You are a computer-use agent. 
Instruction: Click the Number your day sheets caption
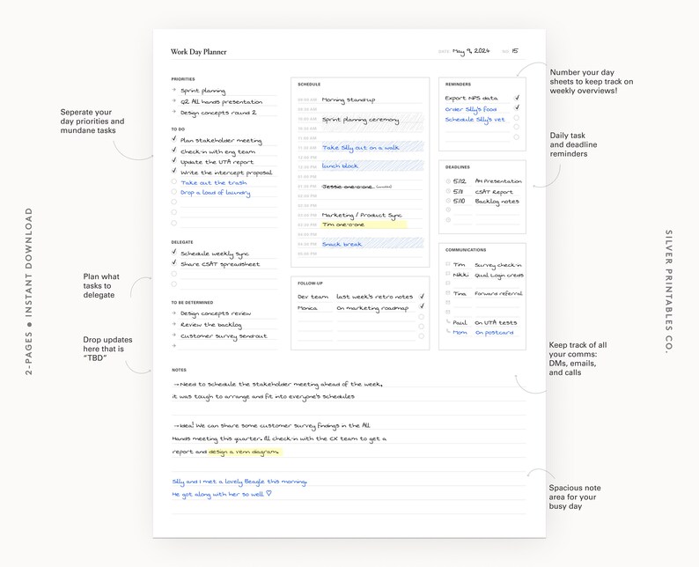591,81
